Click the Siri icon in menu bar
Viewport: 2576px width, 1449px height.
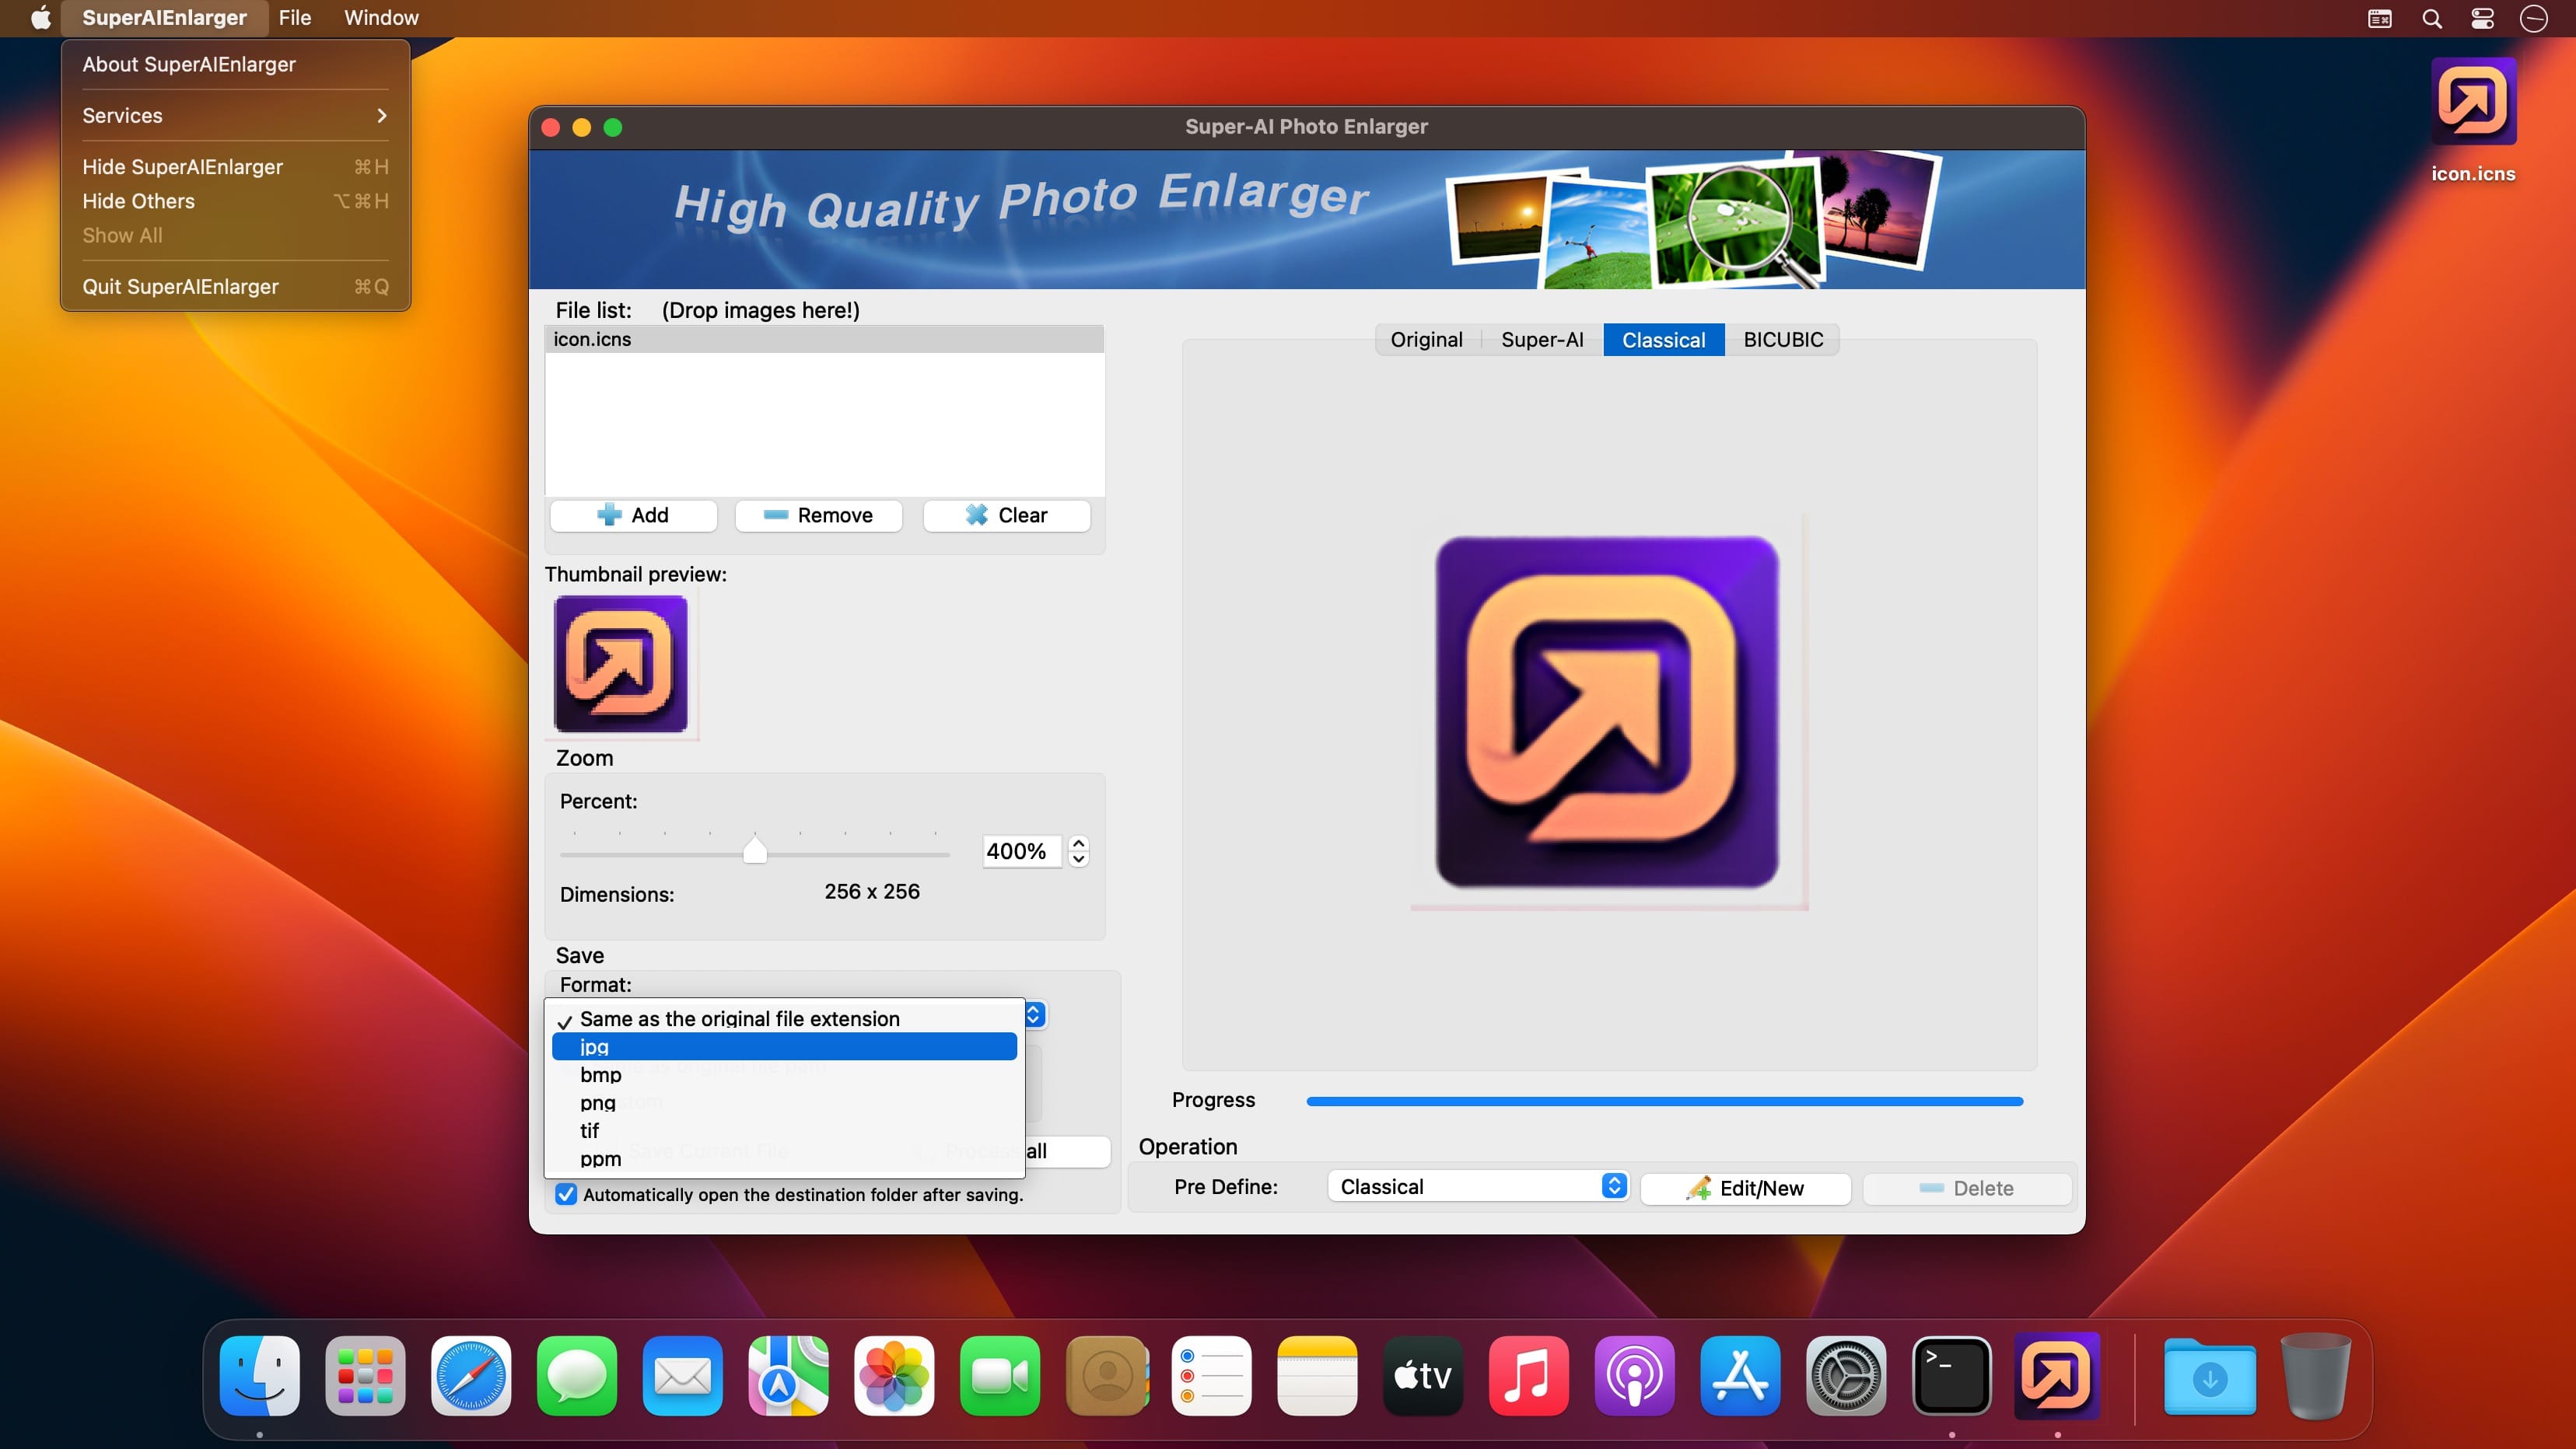click(x=2534, y=18)
